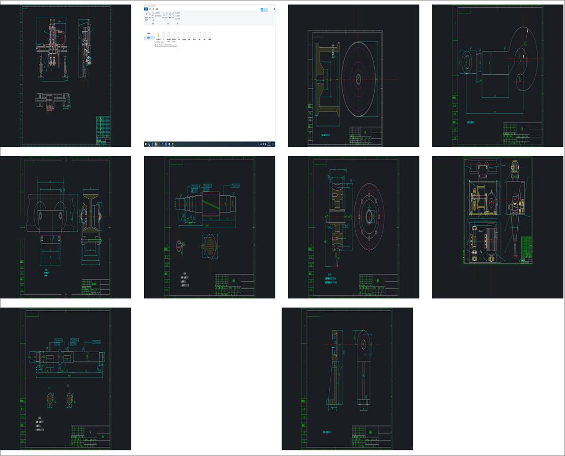Open the lug bracket plate drawing thumbnail

(x=347, y=379)
